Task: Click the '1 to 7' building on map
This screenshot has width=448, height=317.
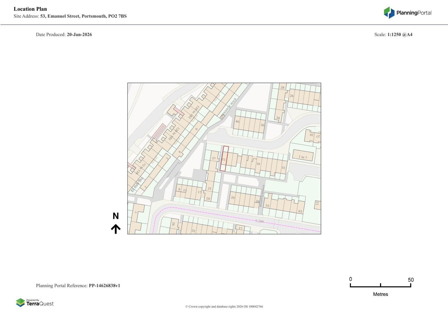Action: pos(303,156)
